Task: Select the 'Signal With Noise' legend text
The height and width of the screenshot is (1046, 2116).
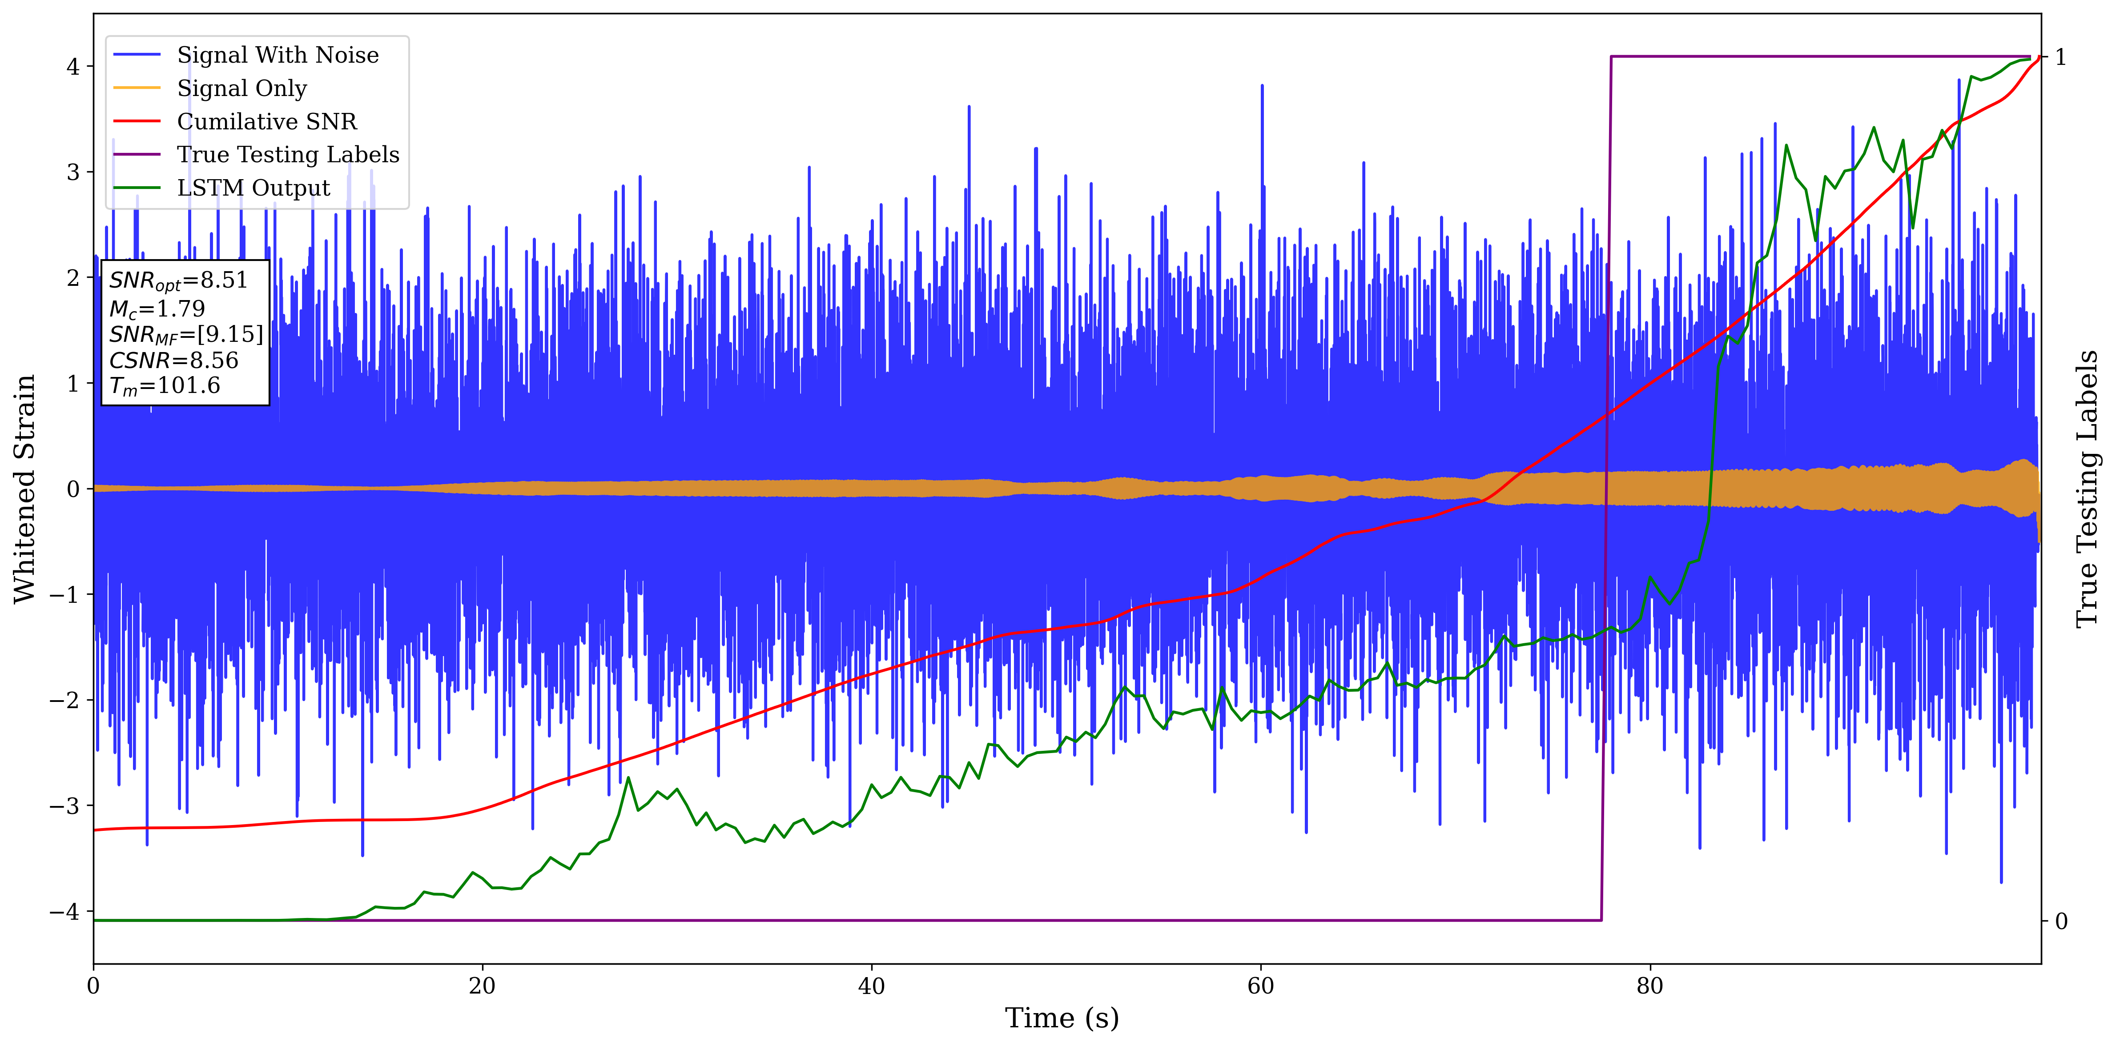Action: coord(278,55)
